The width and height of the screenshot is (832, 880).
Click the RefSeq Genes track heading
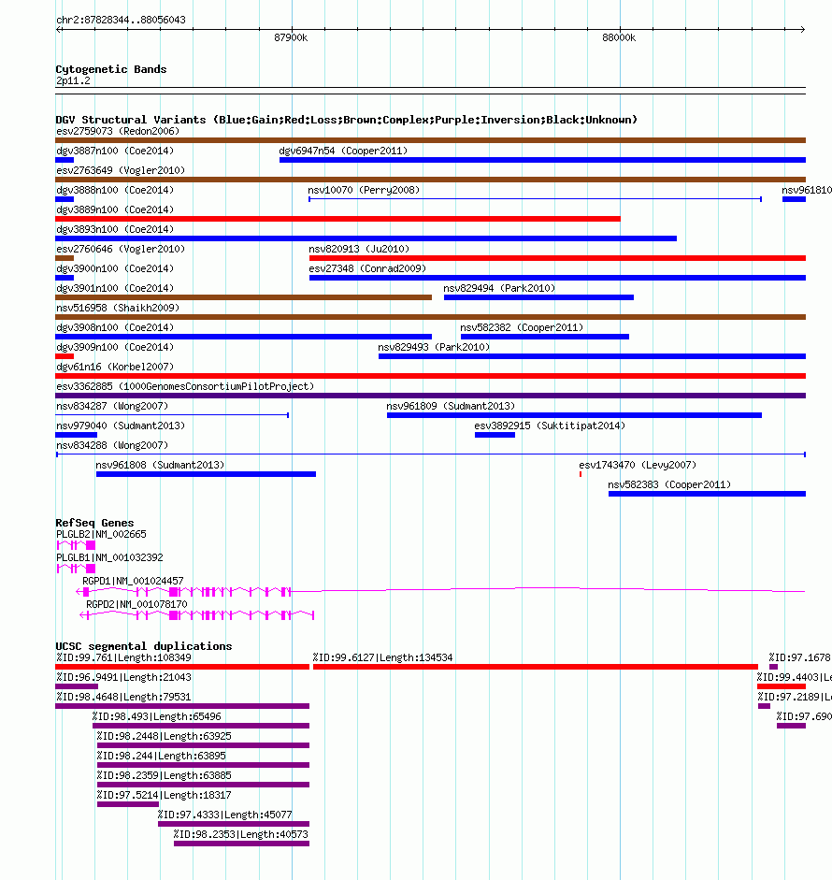tap(94, 523)
